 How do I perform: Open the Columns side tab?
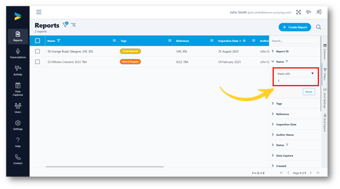[325, 51]
